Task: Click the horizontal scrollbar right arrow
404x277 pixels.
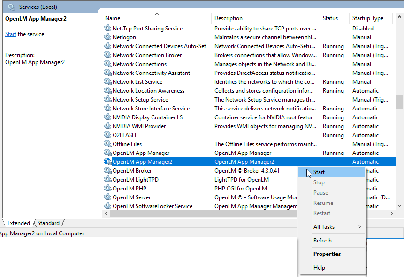Action: [x=392, y=213]
